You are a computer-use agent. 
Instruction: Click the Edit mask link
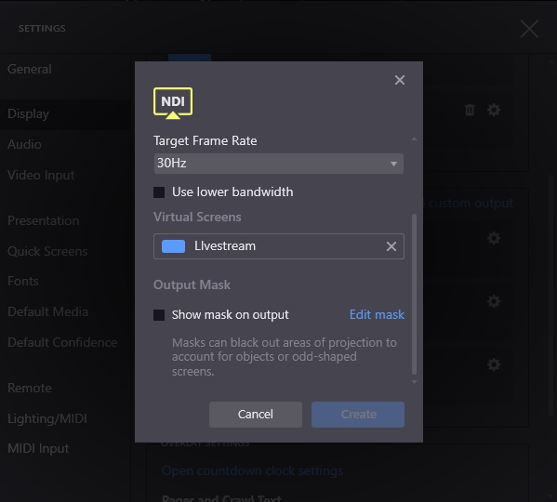pos(377,314)
